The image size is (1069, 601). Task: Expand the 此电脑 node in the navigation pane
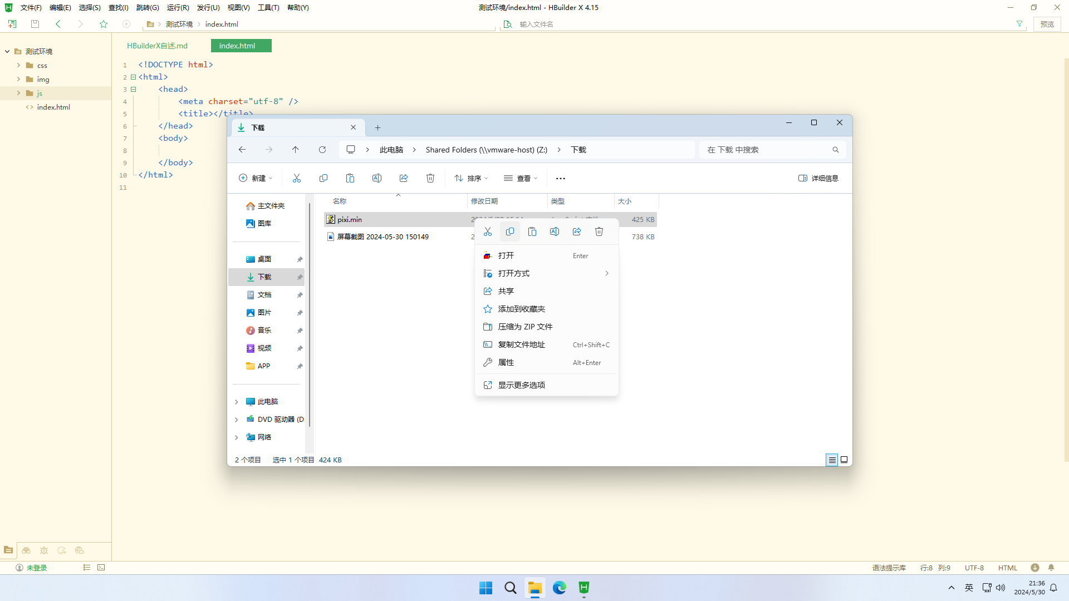pyautogui.click(x=236, y=402)
